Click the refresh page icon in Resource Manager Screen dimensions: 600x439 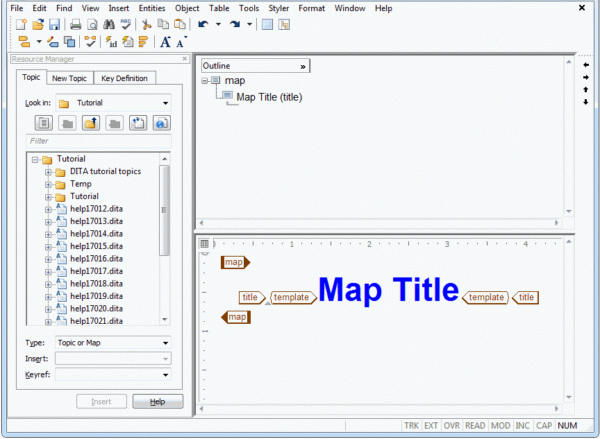(x=137, y=123)
